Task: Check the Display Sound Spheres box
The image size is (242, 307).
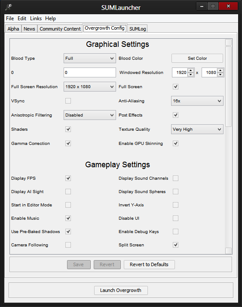Action: point(176,192)
